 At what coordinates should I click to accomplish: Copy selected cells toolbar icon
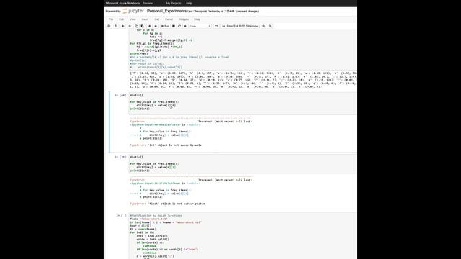coord(136,26)
